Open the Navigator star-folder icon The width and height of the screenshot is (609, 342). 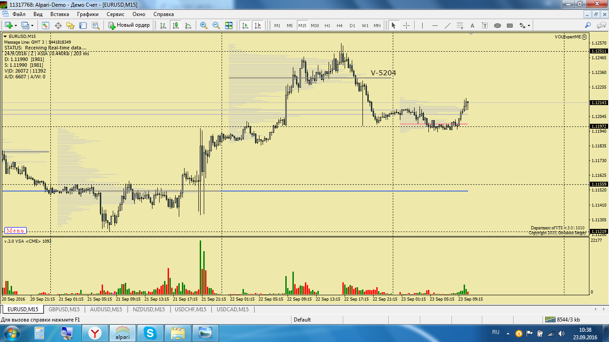point(70,25)
